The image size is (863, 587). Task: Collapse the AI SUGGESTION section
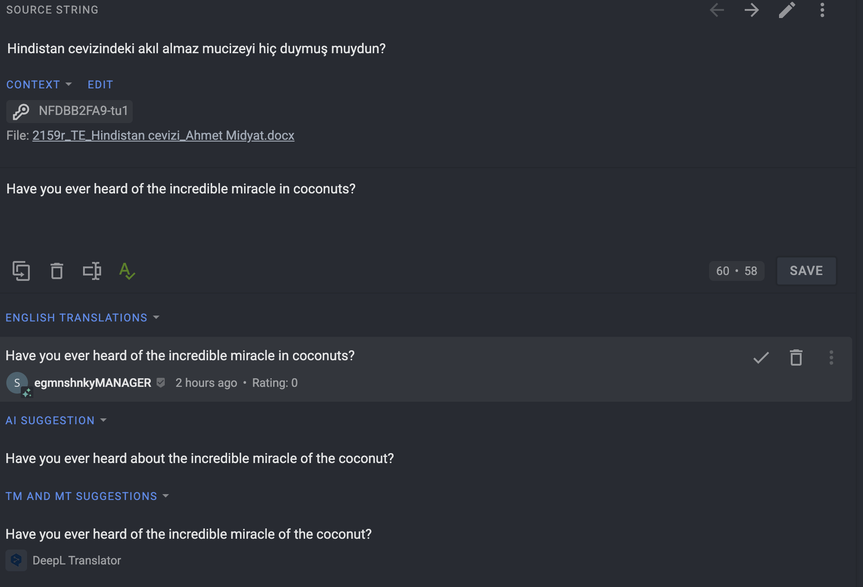point(56,421)
